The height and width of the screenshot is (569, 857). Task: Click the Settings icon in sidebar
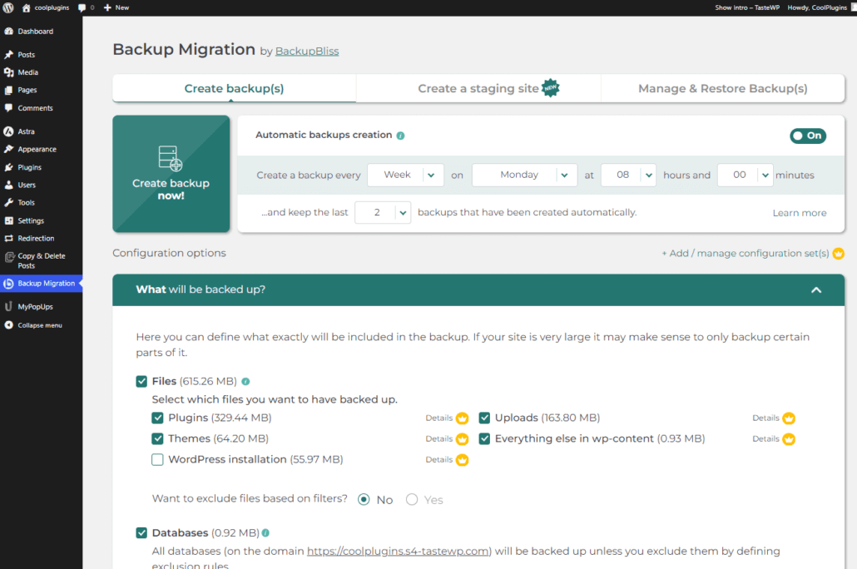click(9, 220)
